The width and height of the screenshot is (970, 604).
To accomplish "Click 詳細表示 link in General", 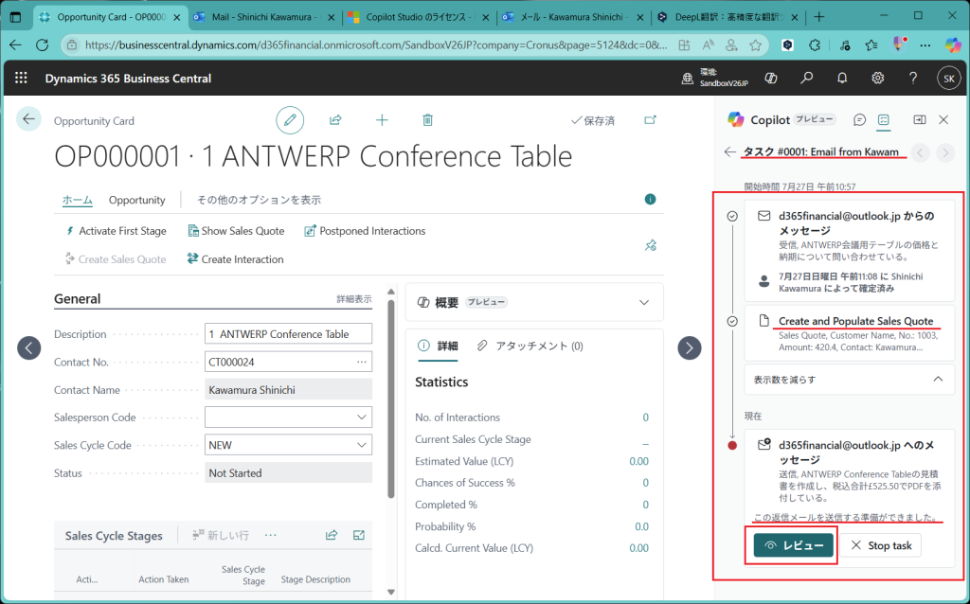I will [x=354, y=299].
